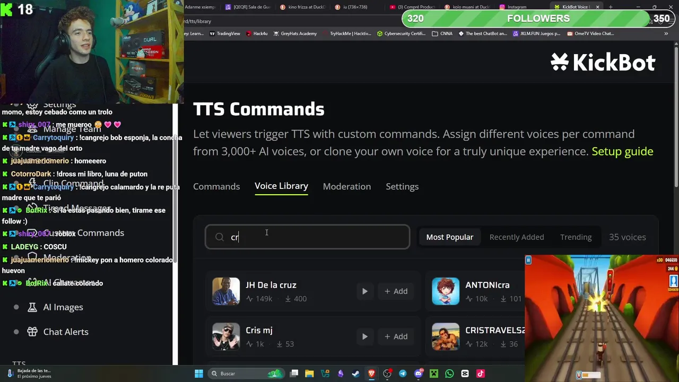This screenshot has width=679, height=382.
Task: Open GreyHats Academy bookmark
Action: 295,33
